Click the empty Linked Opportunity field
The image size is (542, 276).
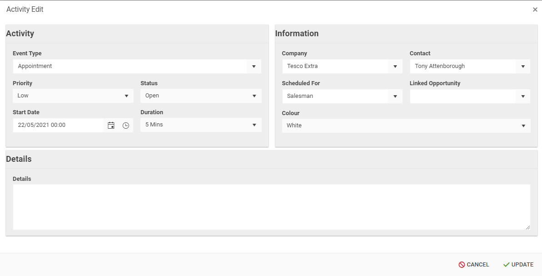pos(462,96)
